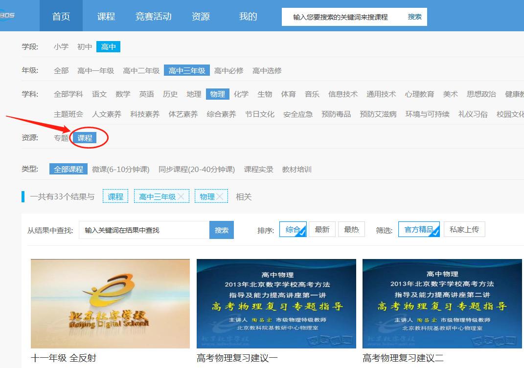Choose 化学 subject filter

tap(241, 94)
